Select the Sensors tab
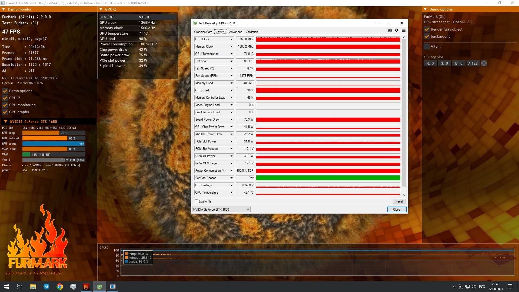 (221, 32)
